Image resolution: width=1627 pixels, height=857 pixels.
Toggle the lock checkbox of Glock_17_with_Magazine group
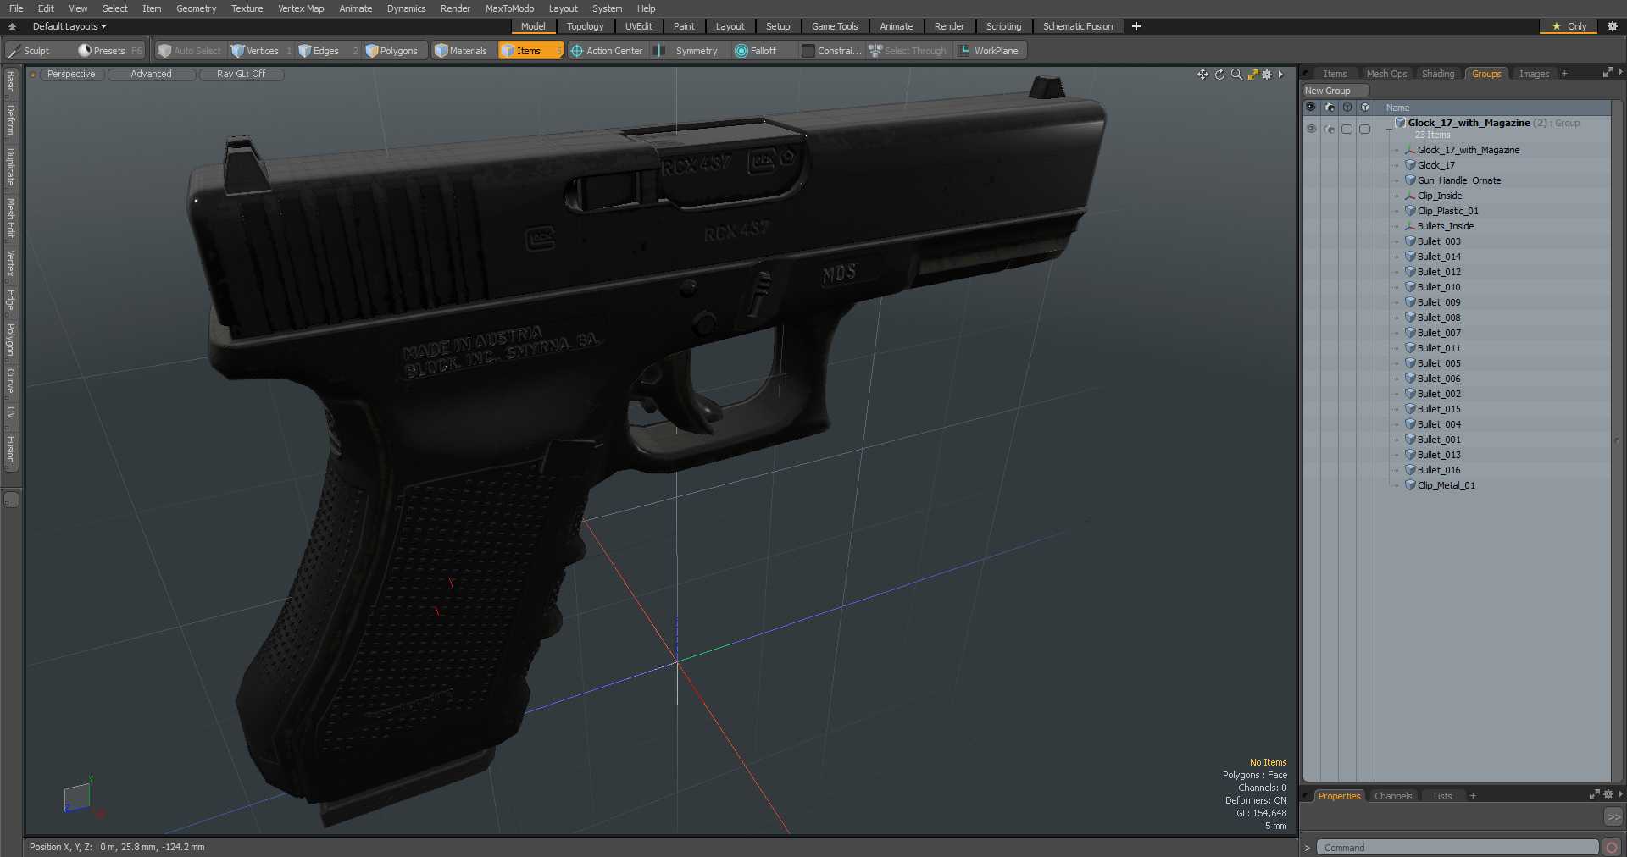pos(1347,129)
